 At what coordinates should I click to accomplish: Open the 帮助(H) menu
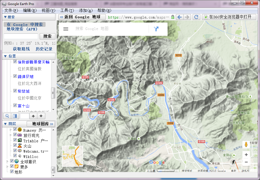point(104,11)
